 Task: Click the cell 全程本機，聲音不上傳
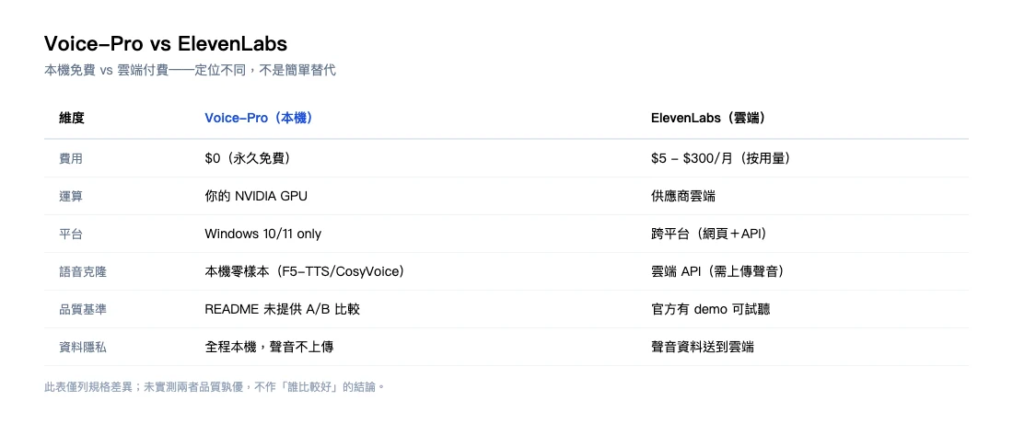coord(270,348)
